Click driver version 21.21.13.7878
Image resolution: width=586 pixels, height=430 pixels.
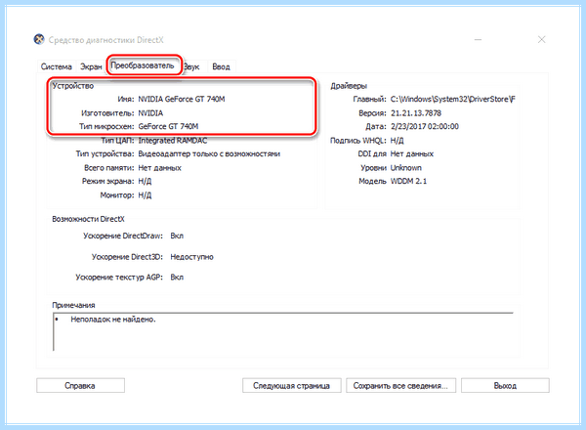[416, 113]
